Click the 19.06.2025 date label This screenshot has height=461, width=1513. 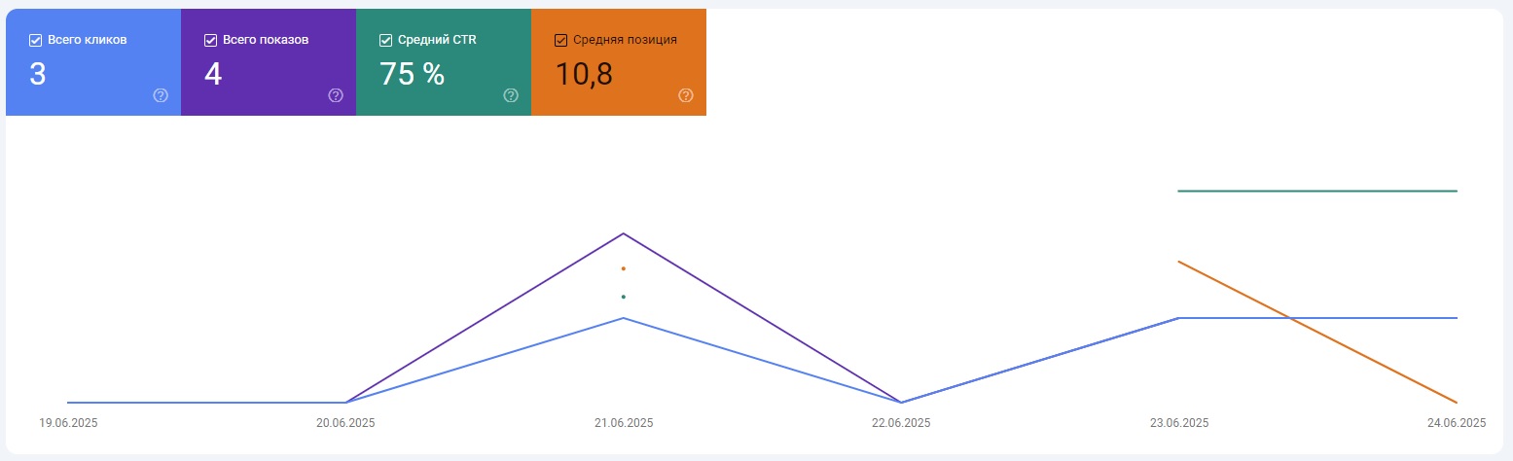(68, 423)
